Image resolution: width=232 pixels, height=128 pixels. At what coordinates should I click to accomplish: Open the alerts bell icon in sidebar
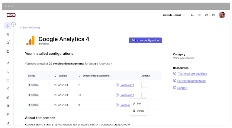coord(8,43)
